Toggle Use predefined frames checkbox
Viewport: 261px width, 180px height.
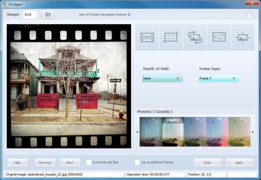click(137, 162)
